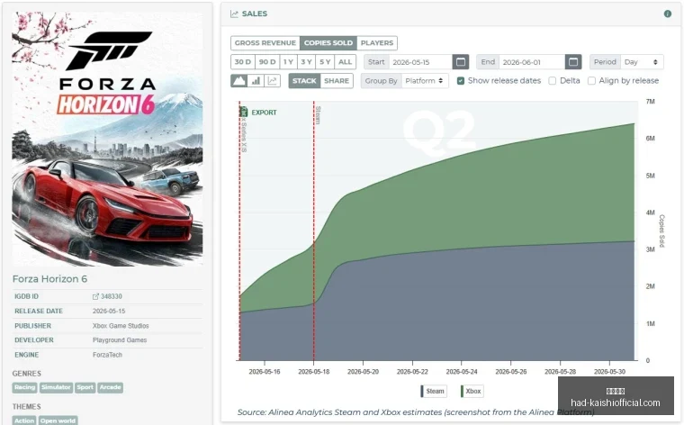Click the 2026-05-20 axis label
This screenshot has width=684, height=425.
pyautogui.click(x=363, y=372)
